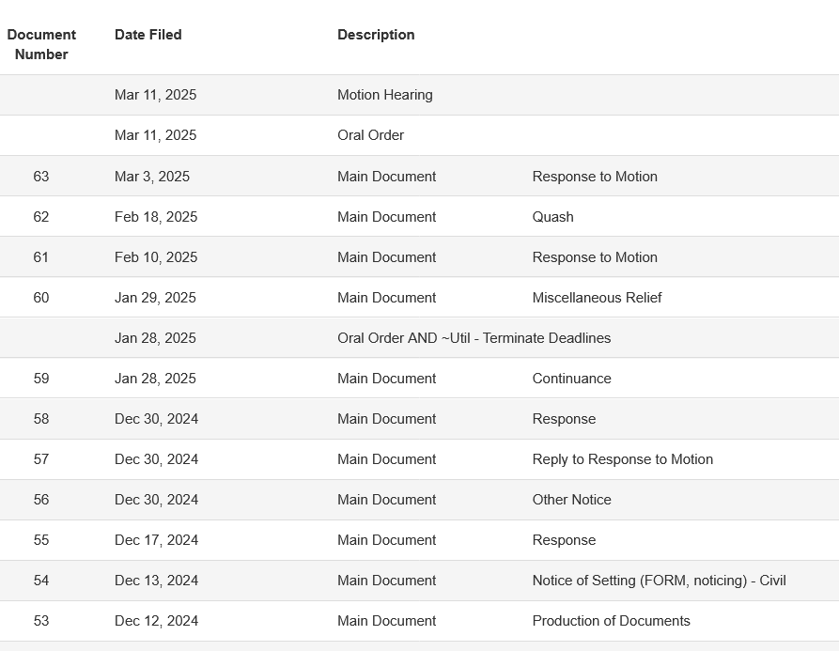Select the Mar 11 Oral Order row

[419, 135]
